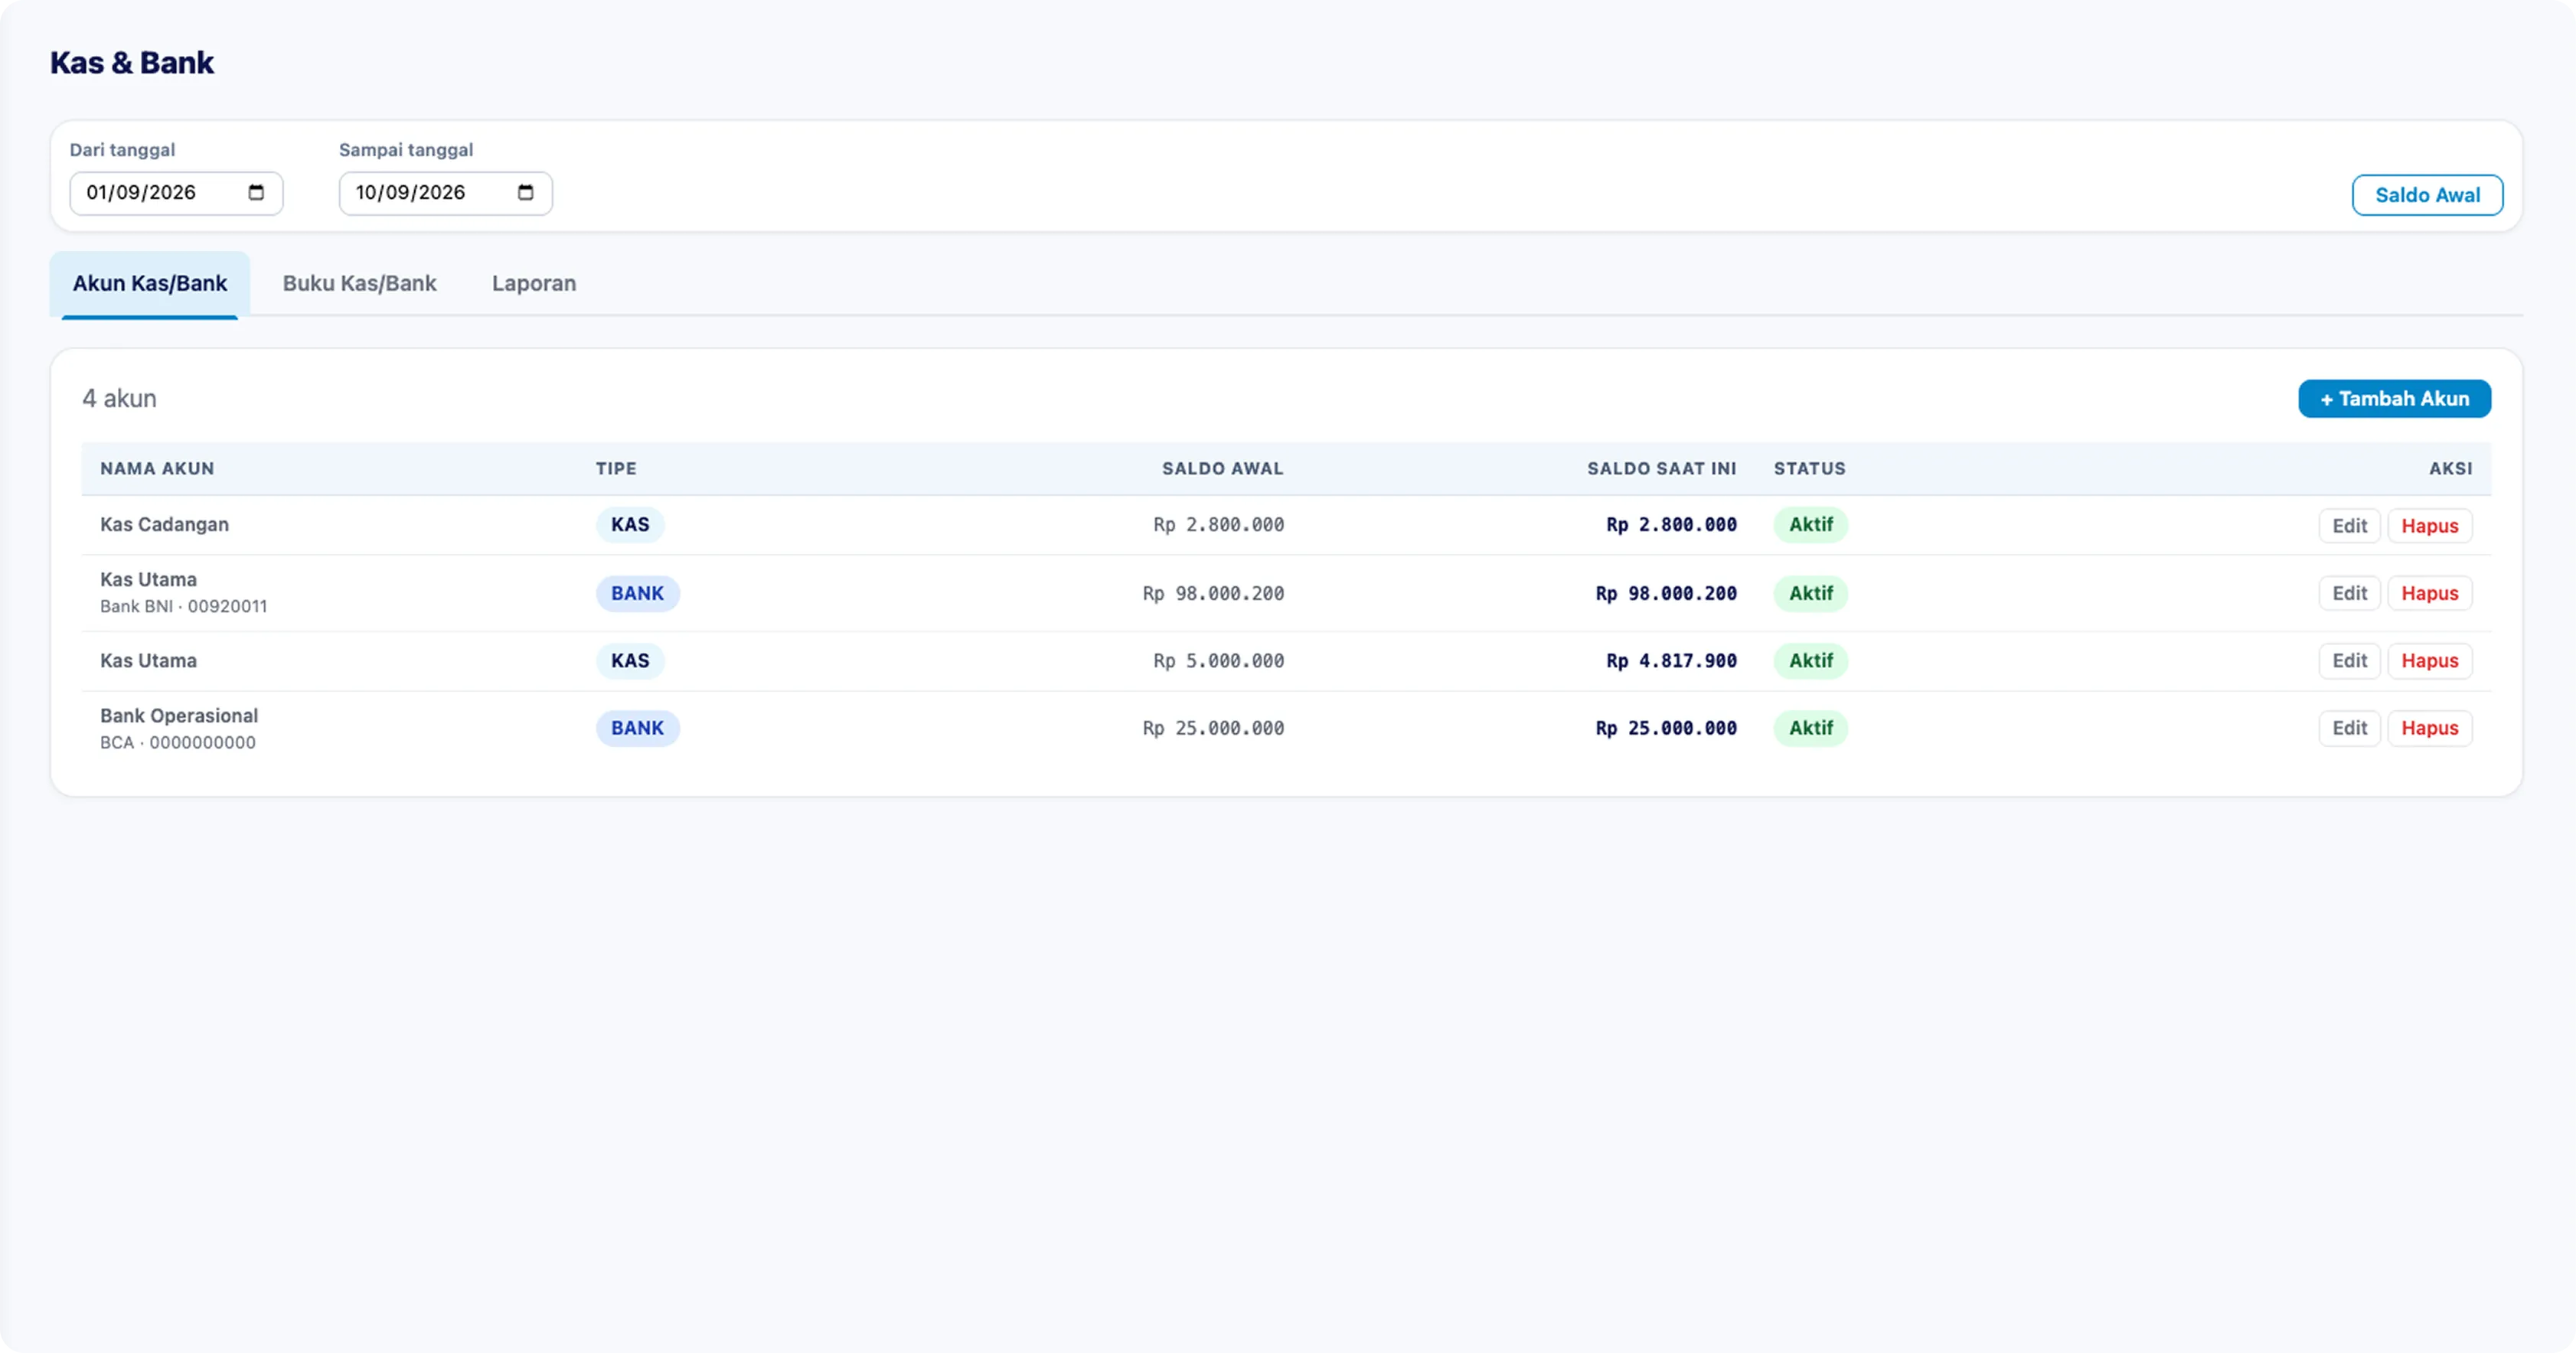Click the + Tambah Akun button

2394,399
